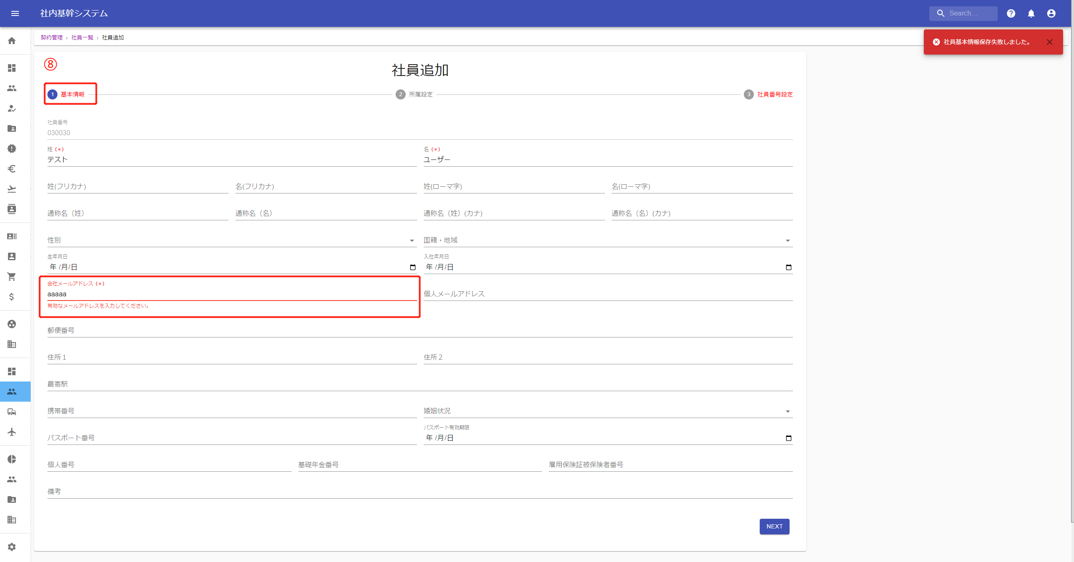Open notifications bell icon
The image size is (1074, 562).
(1031, 13)
